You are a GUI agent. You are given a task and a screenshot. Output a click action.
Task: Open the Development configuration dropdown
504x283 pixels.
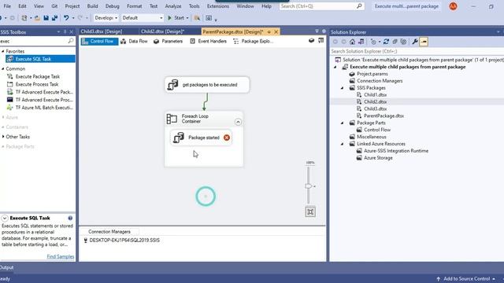106,18
